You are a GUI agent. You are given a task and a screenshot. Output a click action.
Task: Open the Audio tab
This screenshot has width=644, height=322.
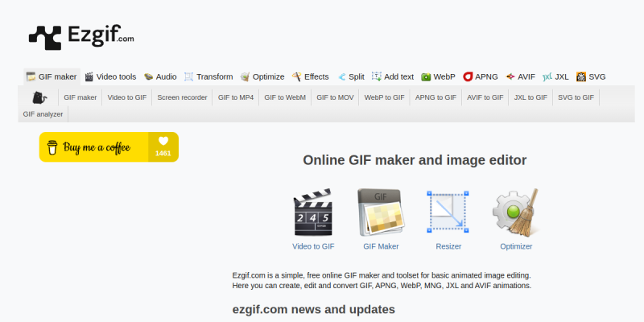[x=160, y=76]
